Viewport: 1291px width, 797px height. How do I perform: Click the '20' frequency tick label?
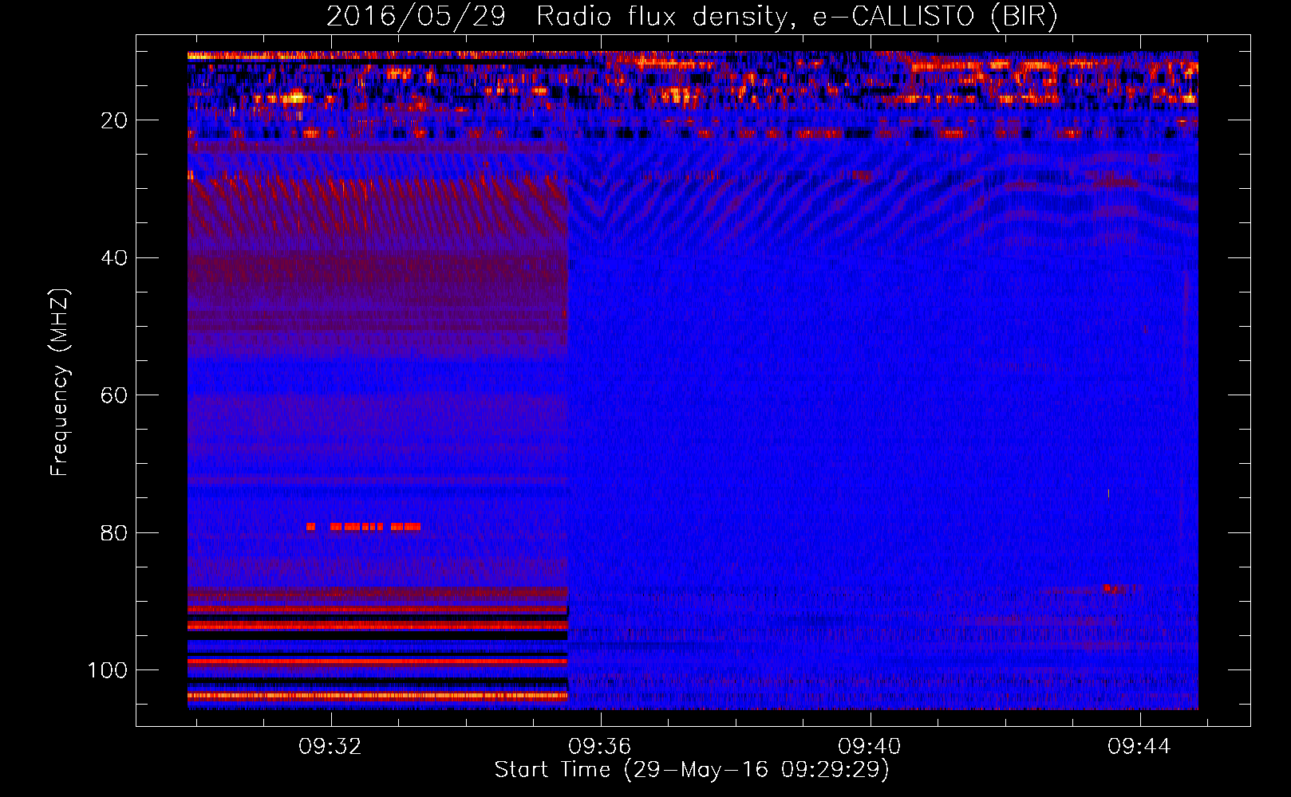click(115, 120)
